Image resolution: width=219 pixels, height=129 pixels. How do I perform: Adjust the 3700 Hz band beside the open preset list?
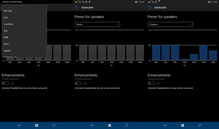point(58,53)
